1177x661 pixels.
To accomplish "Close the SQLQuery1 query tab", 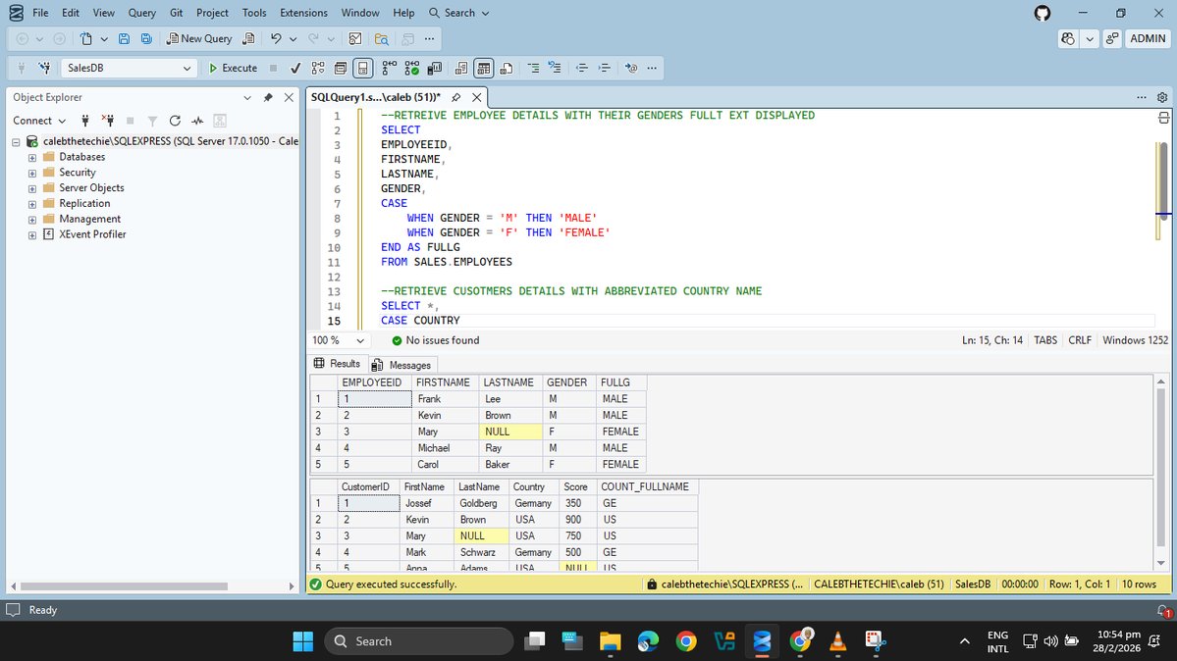I will click(477, 97).
